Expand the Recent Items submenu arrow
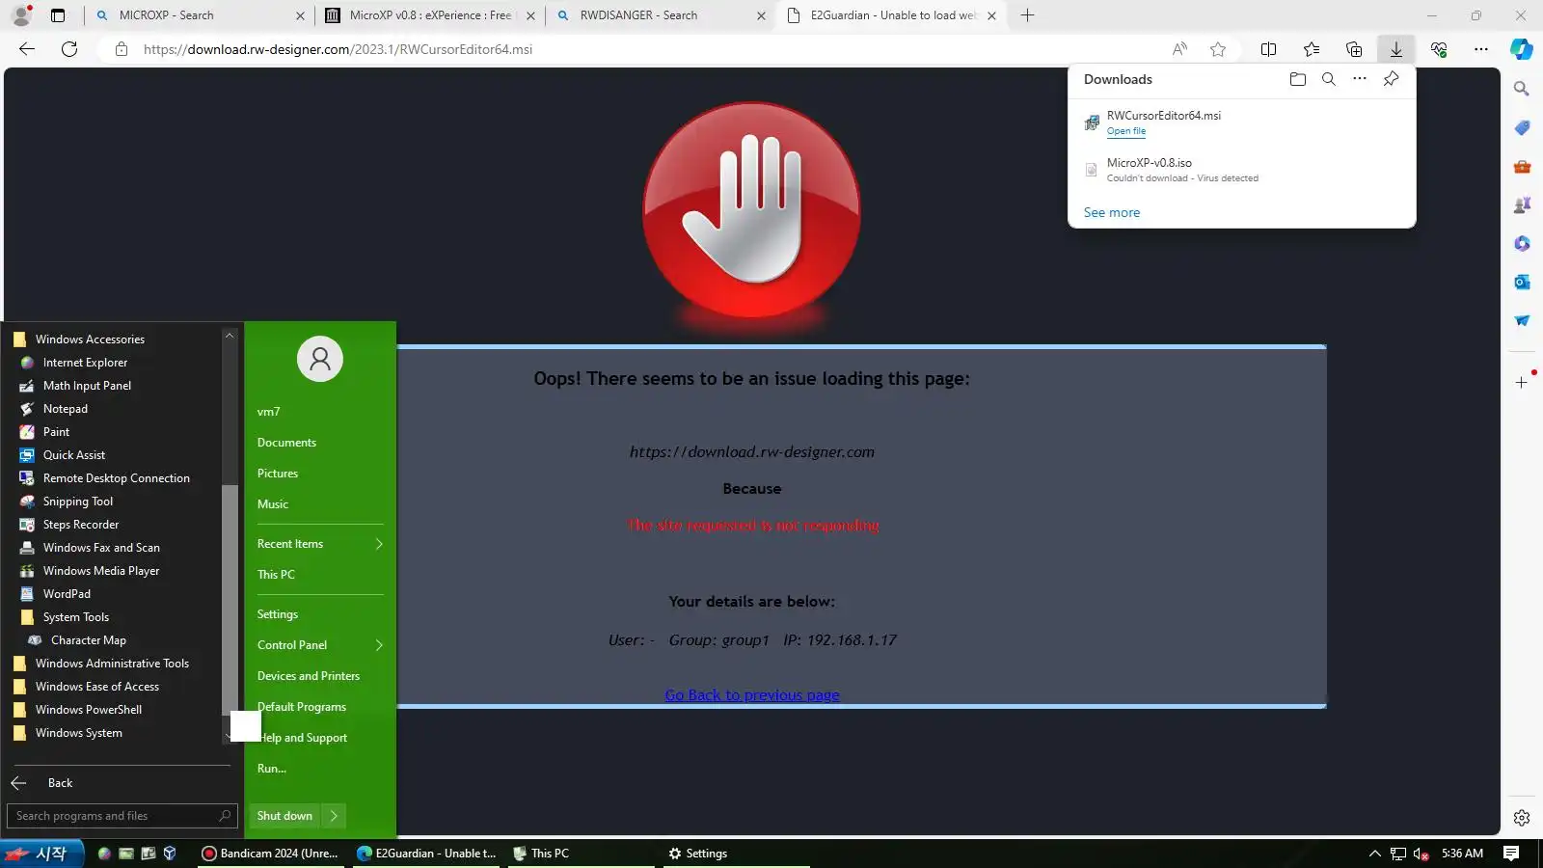This screenshot has height=868, width=1543. [x=379, y=544]
